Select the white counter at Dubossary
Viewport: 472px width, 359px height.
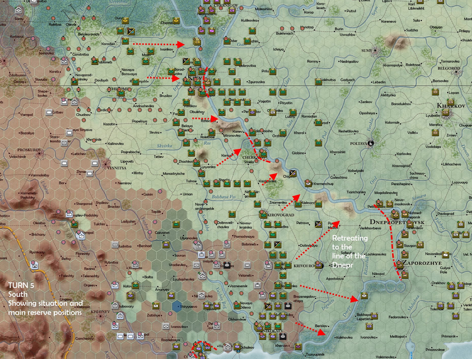115,306
